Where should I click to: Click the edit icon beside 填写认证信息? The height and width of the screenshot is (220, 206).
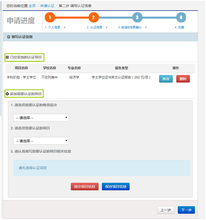(x=9, y=37)
